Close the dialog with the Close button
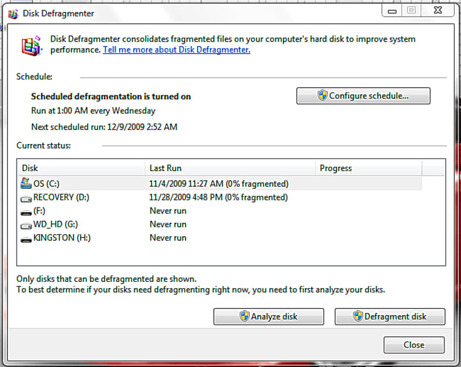The width and height of the screenshot is (461, 367). (414, 345)
